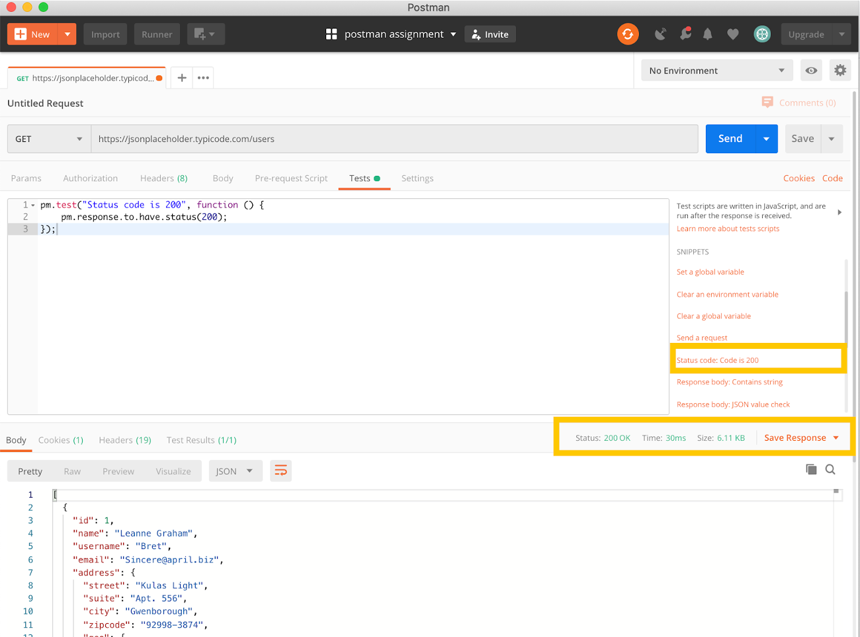Viewport: 860px width, 637px height.
Task: Open the Save dropdown arrow
Action: 832,139
